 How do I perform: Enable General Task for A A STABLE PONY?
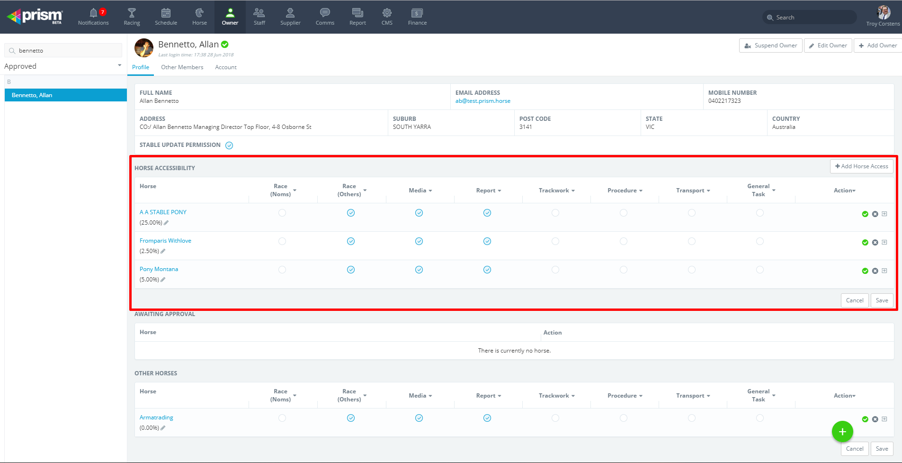pyautogui.click(x=760, y=213)
